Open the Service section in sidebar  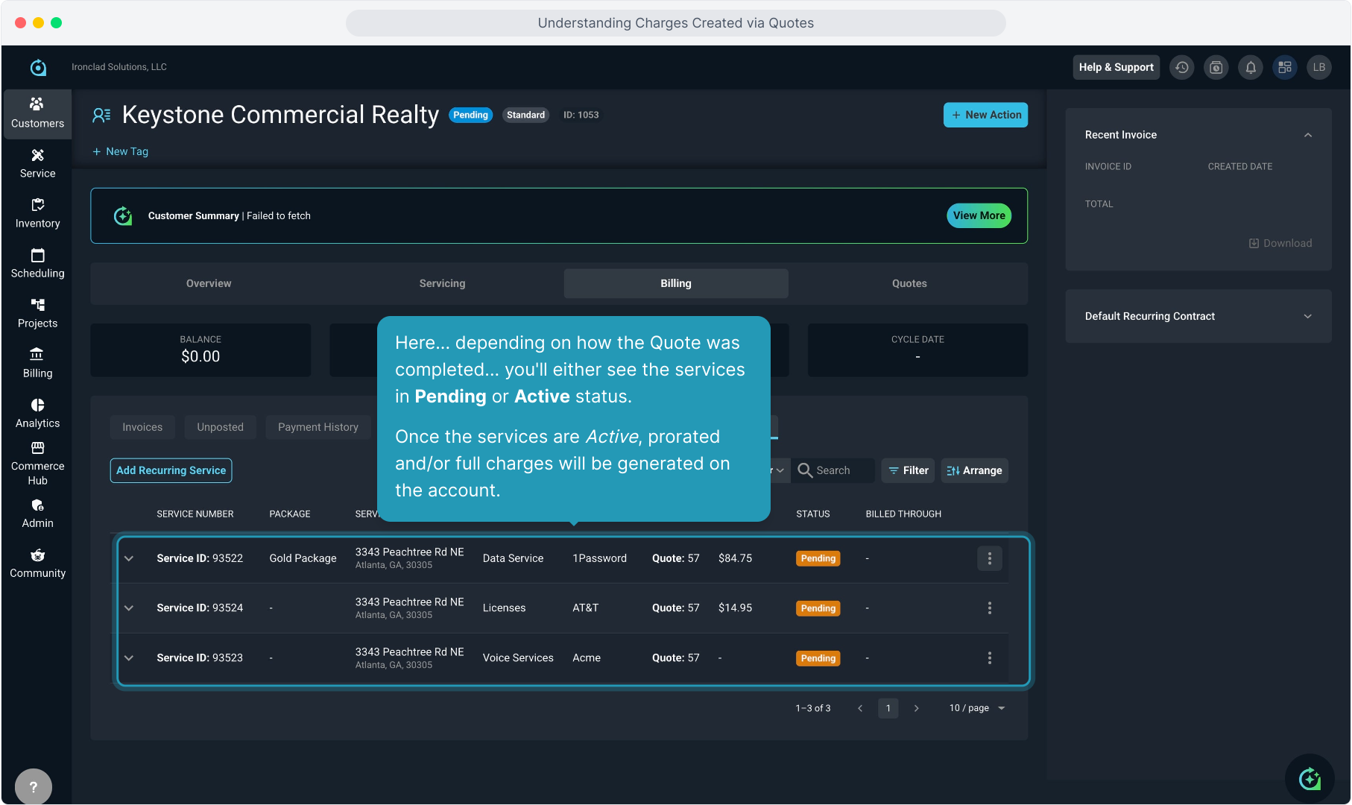click(x=37, y=163)
